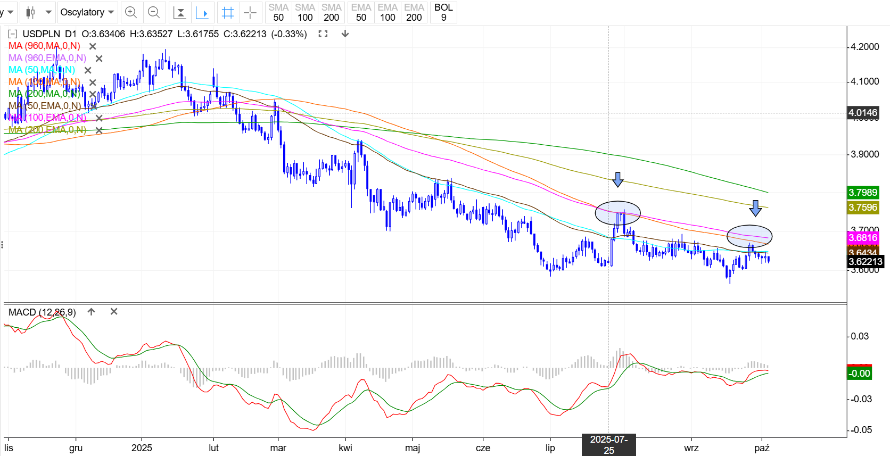
Task: Remove the MA (960,MA,0,N) indicator
Action: pos(93,46)
